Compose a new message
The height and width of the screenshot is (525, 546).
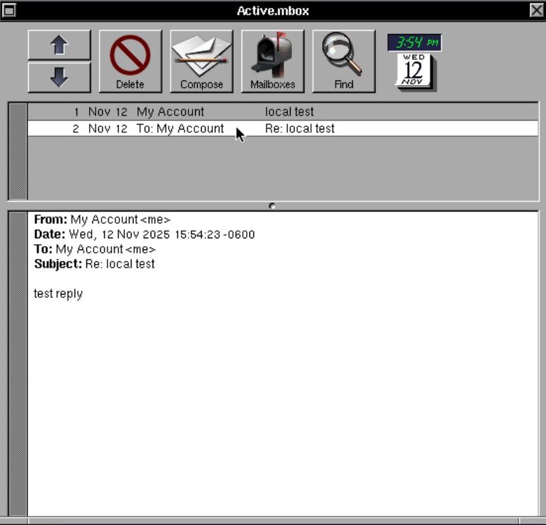[x=202, y=61]
